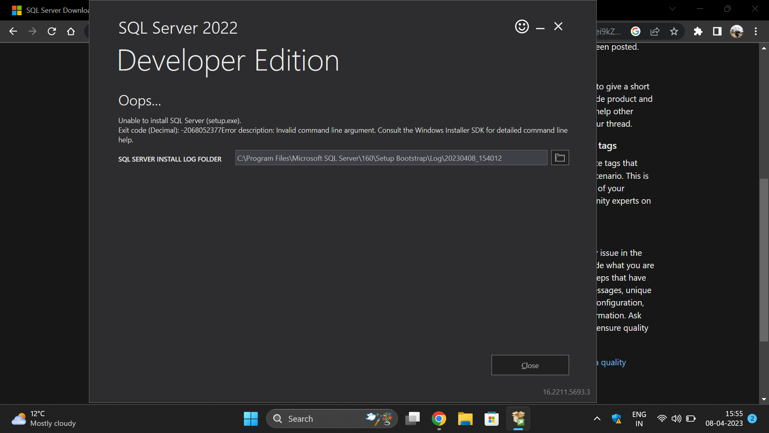Switch to SQL Server Downloads tab
The image size is (769, 433).
click(52, 10)
